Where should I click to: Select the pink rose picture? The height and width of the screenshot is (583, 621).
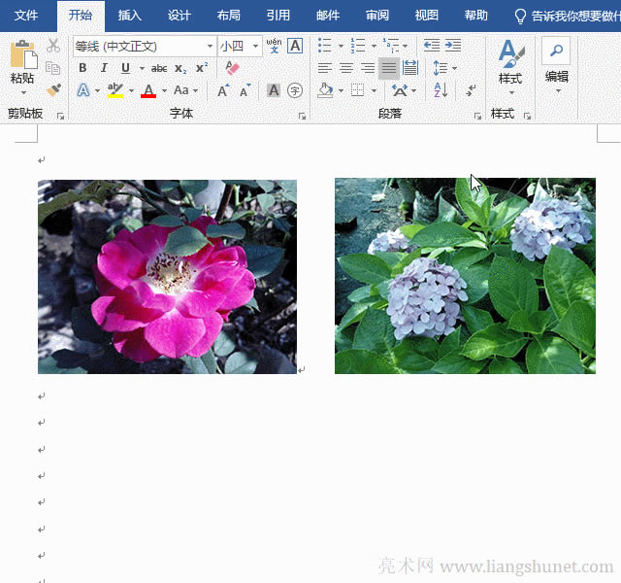coord(167,277)
